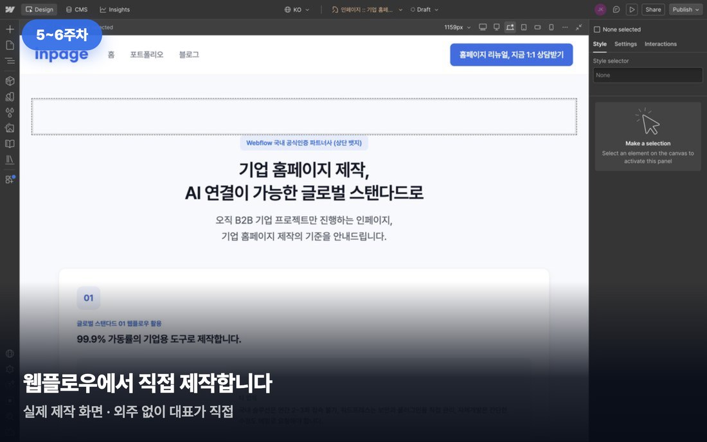Click the collapse canvas arrows icon
Image resolution: width=707 pixels, height=442 pixels.
(578, 27)
